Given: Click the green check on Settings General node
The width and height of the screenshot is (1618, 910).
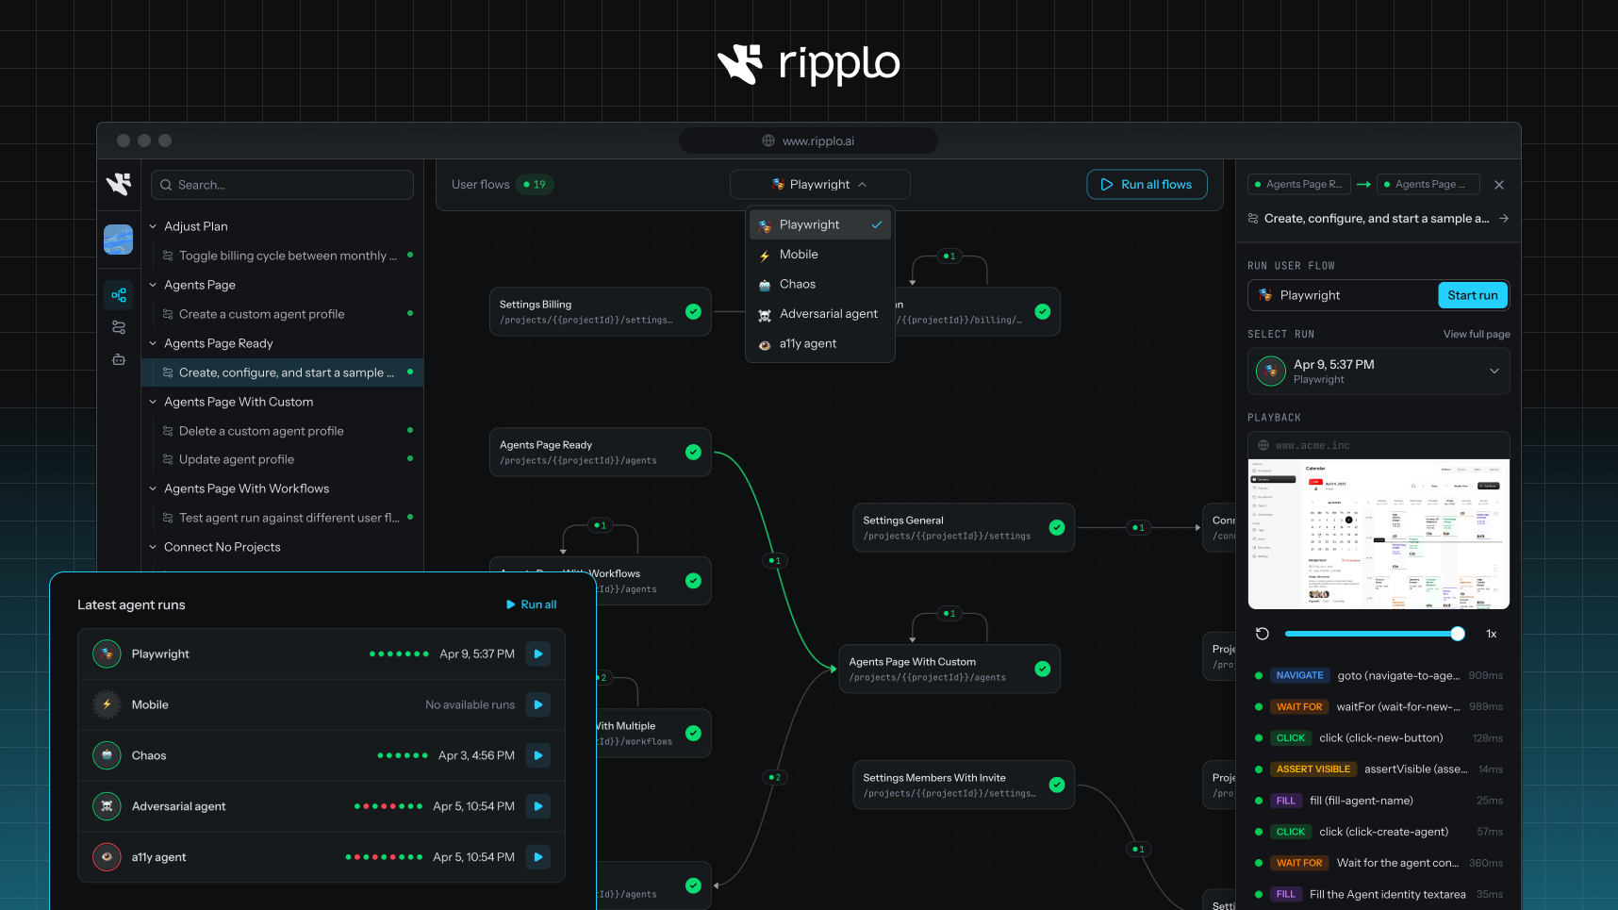Looking at the screenshot, I should click(x=1057, y=527).
